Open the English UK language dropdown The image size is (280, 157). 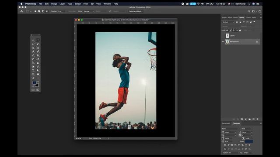point(231,153)
